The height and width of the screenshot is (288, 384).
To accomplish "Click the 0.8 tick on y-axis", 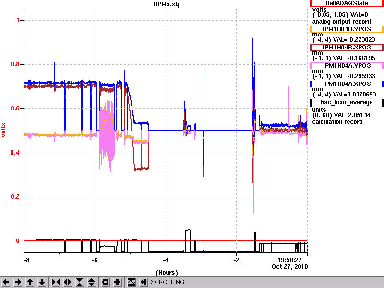I will 15,64.
